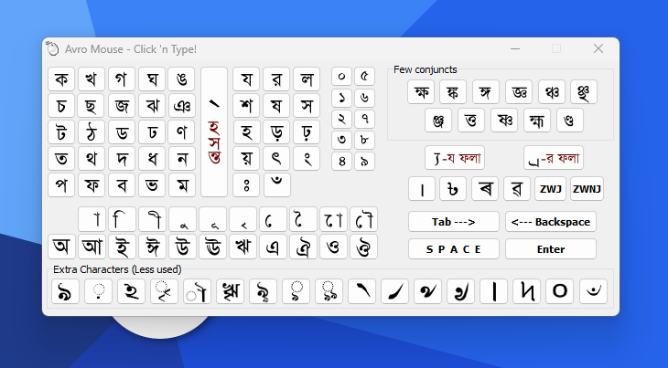The height and width of the screenshot is (368, 668).
Task: Click the ই-কার vowel sign key
Action: tap(123, 219)
